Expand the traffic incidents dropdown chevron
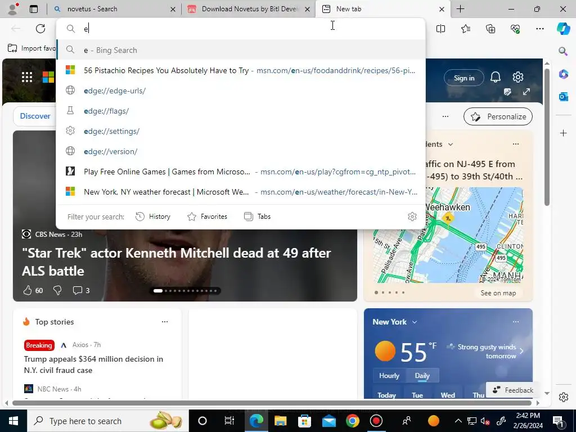Viewport: 576px width, 432px height. click(x=451, y=145)
